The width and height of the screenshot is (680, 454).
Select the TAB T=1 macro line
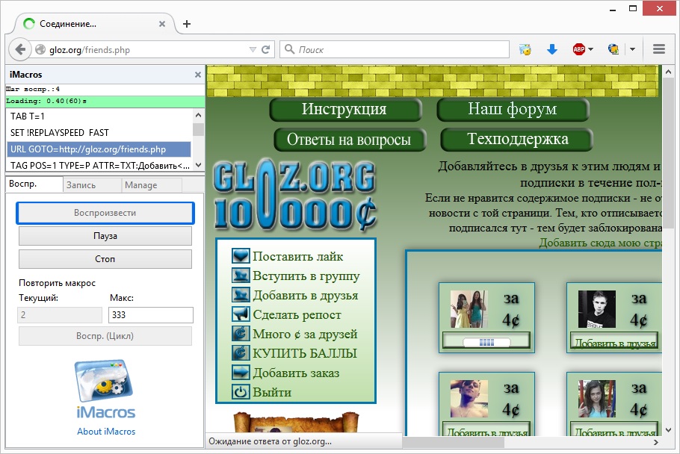(x=99, y=116)
